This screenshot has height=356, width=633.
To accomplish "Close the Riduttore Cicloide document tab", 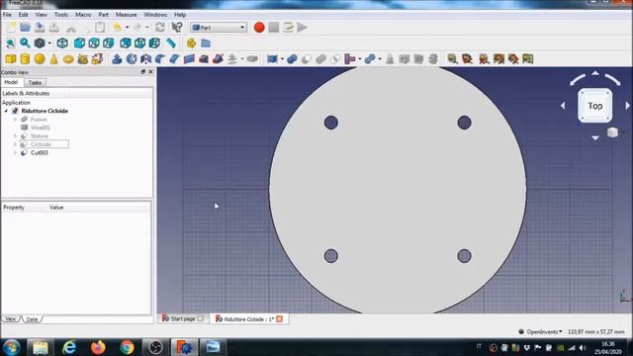I will (279, 318).
